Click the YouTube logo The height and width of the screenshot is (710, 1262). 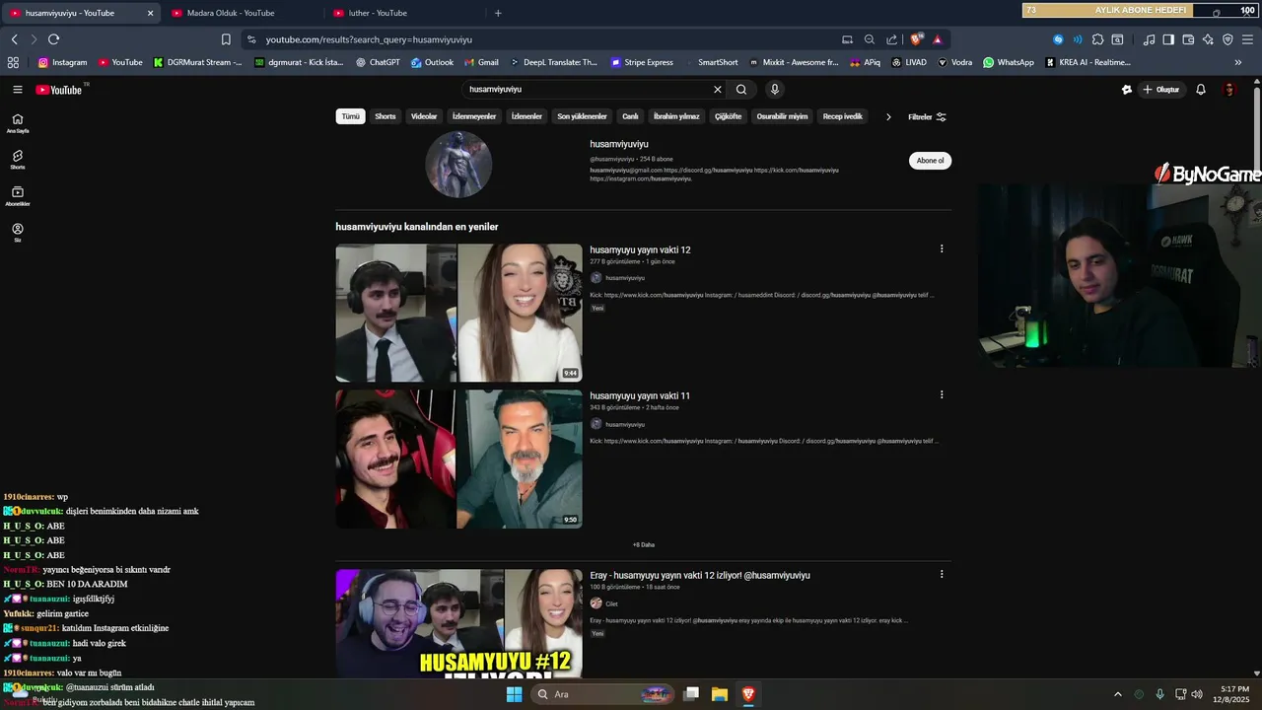click(59, 90)
